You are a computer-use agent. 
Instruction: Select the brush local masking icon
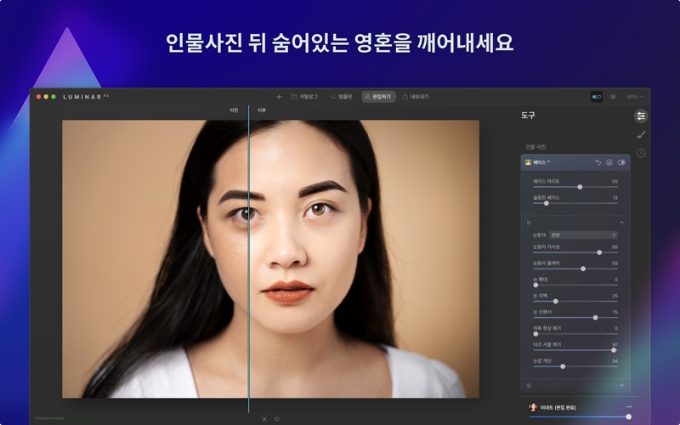(x=641, y=134)
